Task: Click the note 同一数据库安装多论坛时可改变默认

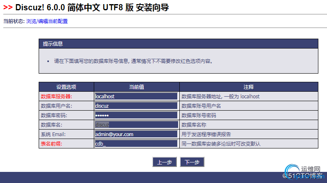Action: click(221, 144)
